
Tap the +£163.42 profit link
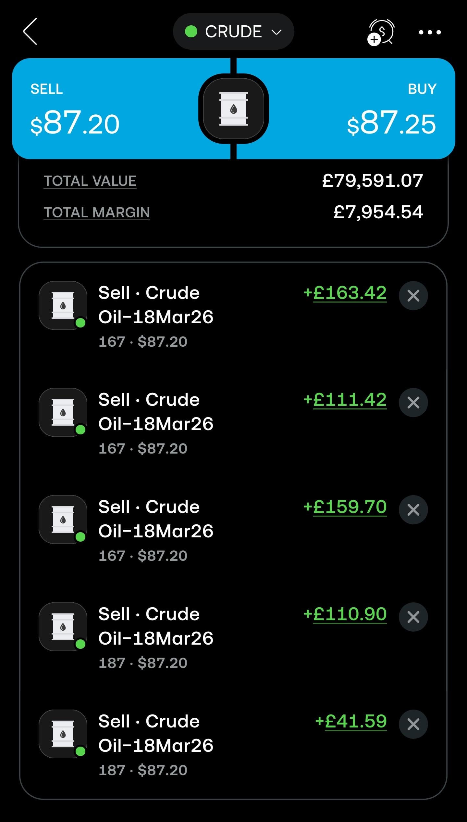coord(349,292)
